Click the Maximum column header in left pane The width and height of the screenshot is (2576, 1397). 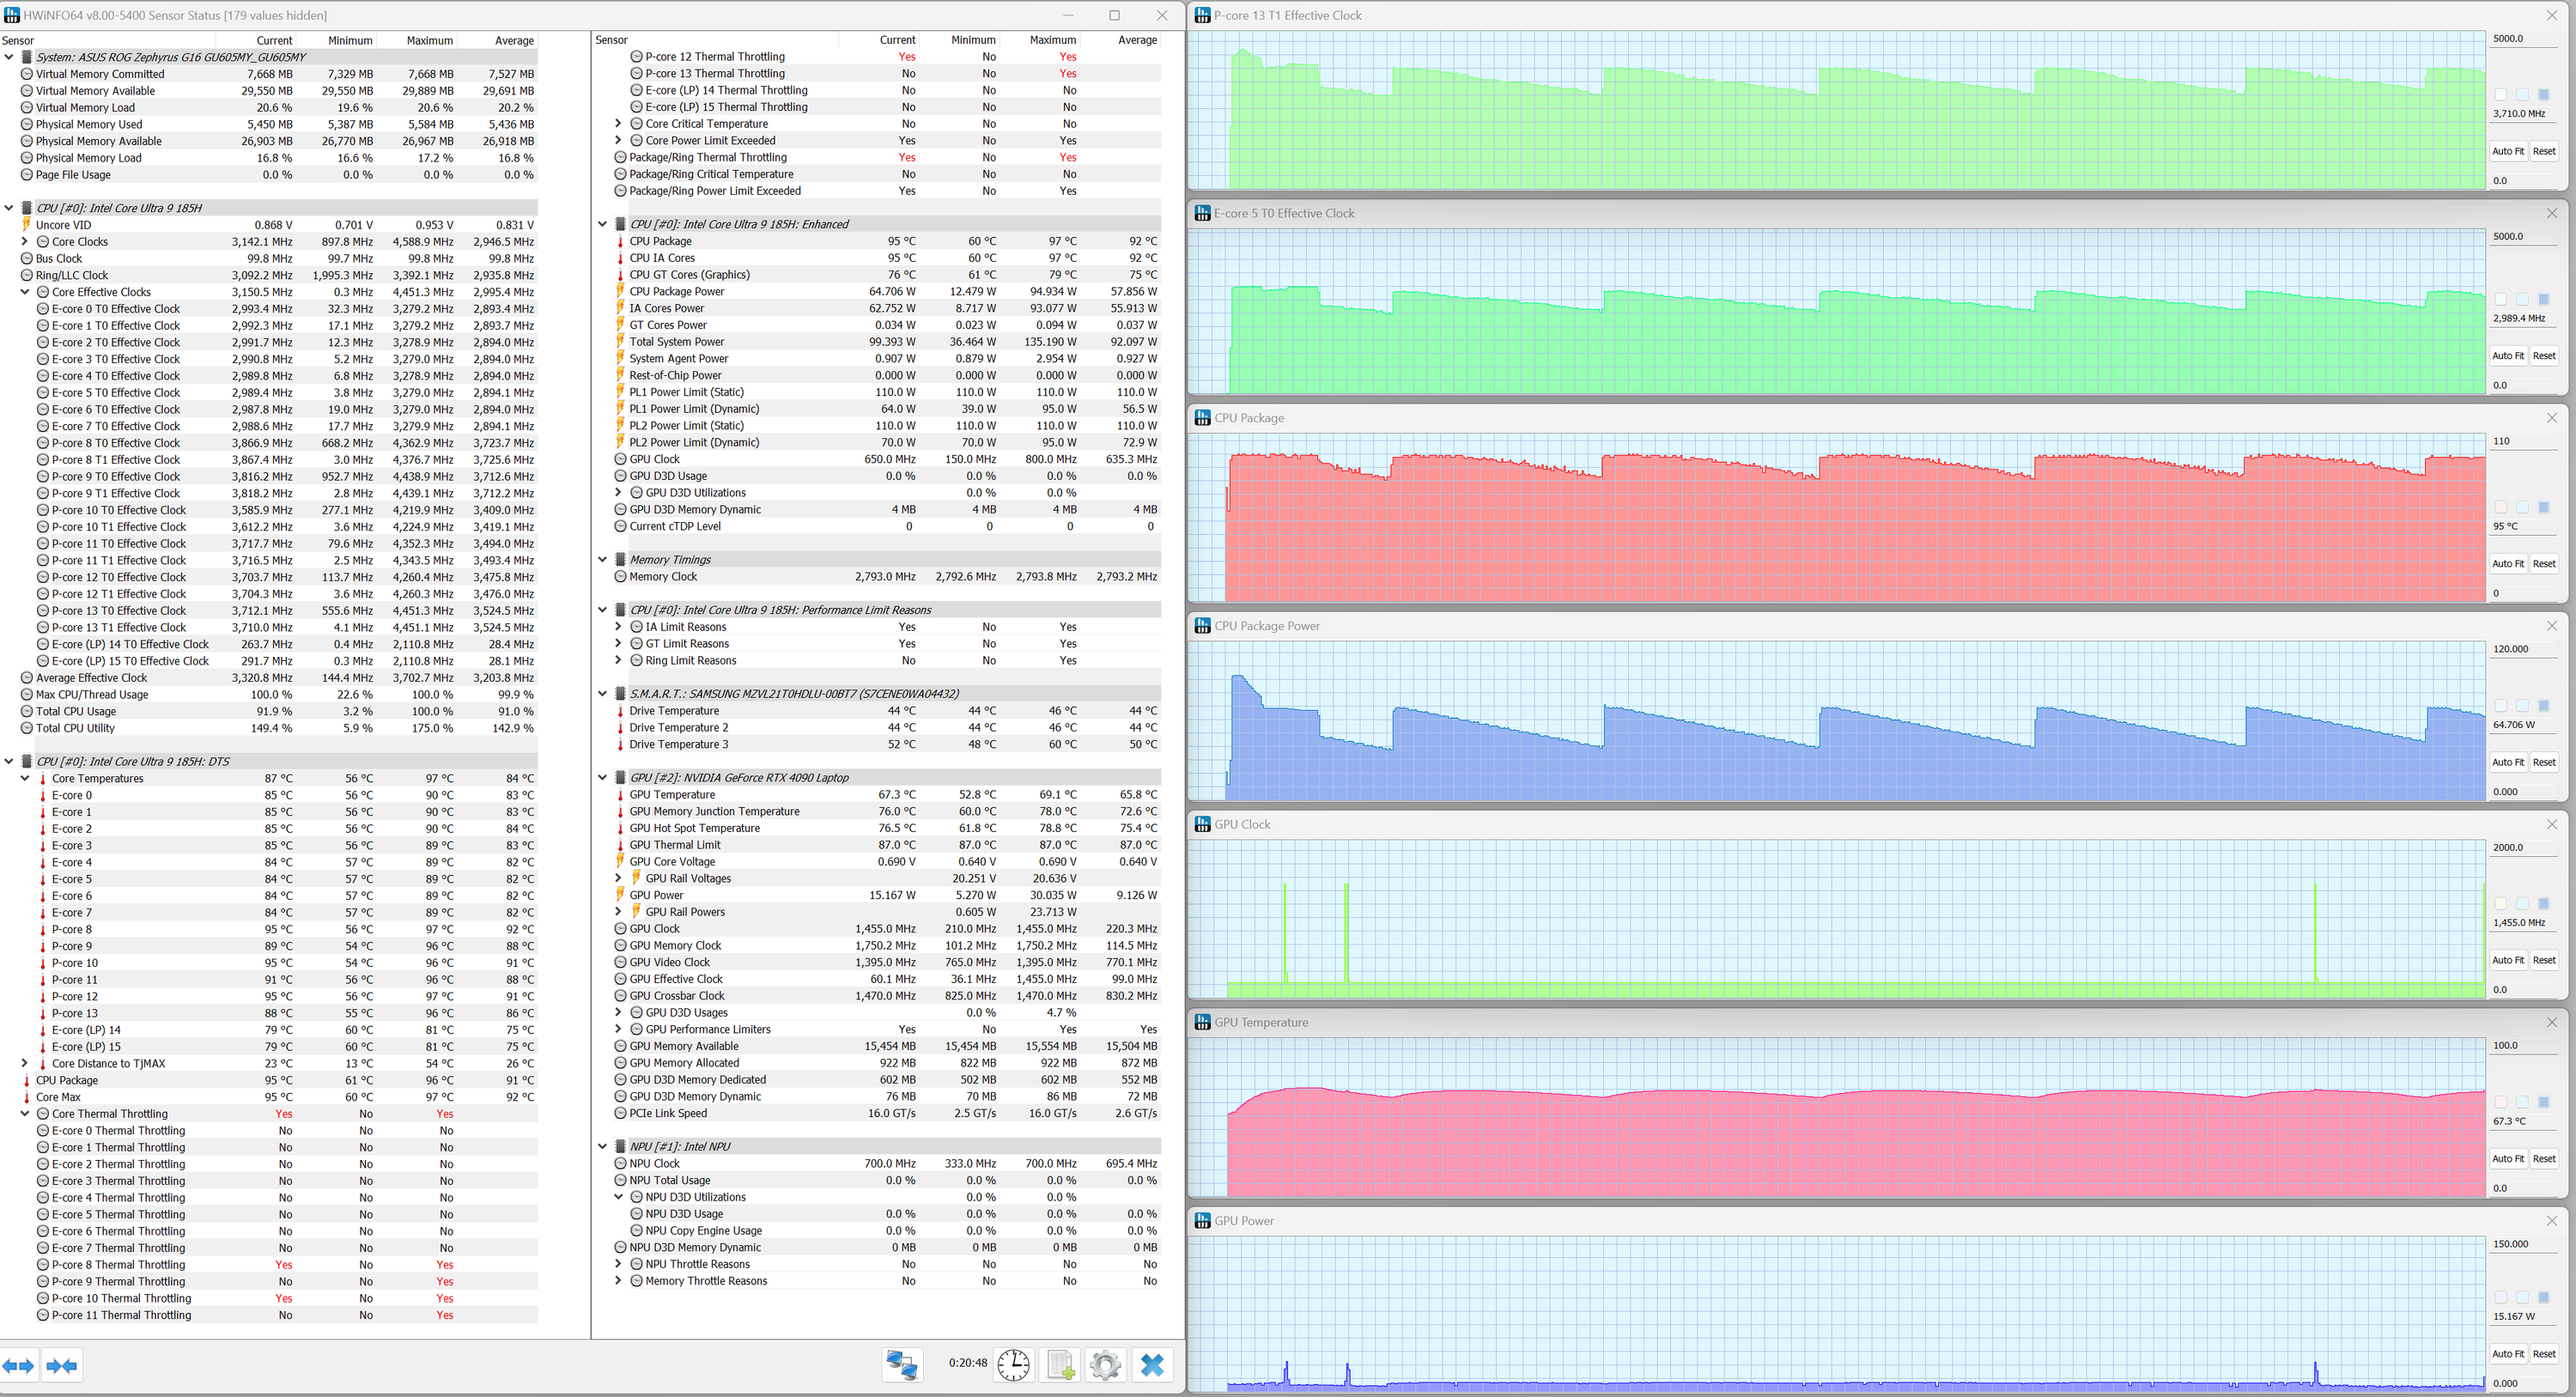pyautogui.click(x=429, y=41)
